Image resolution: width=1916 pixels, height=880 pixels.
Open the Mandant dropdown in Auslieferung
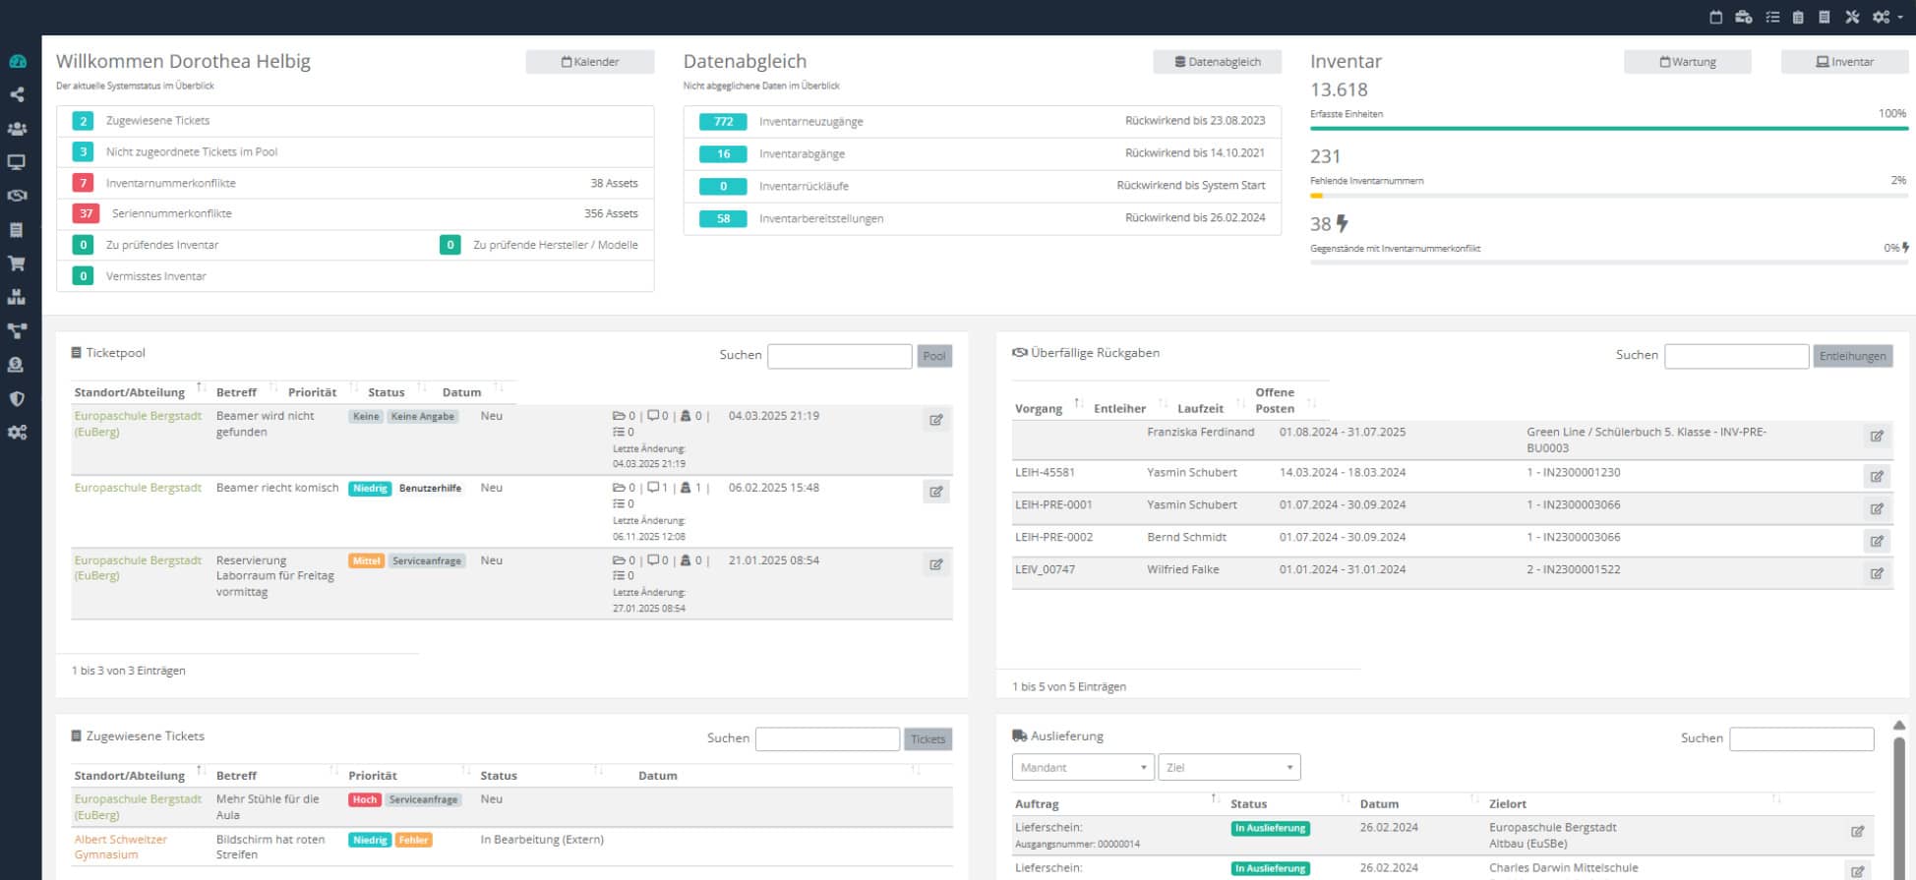[x=1083, y=767]
